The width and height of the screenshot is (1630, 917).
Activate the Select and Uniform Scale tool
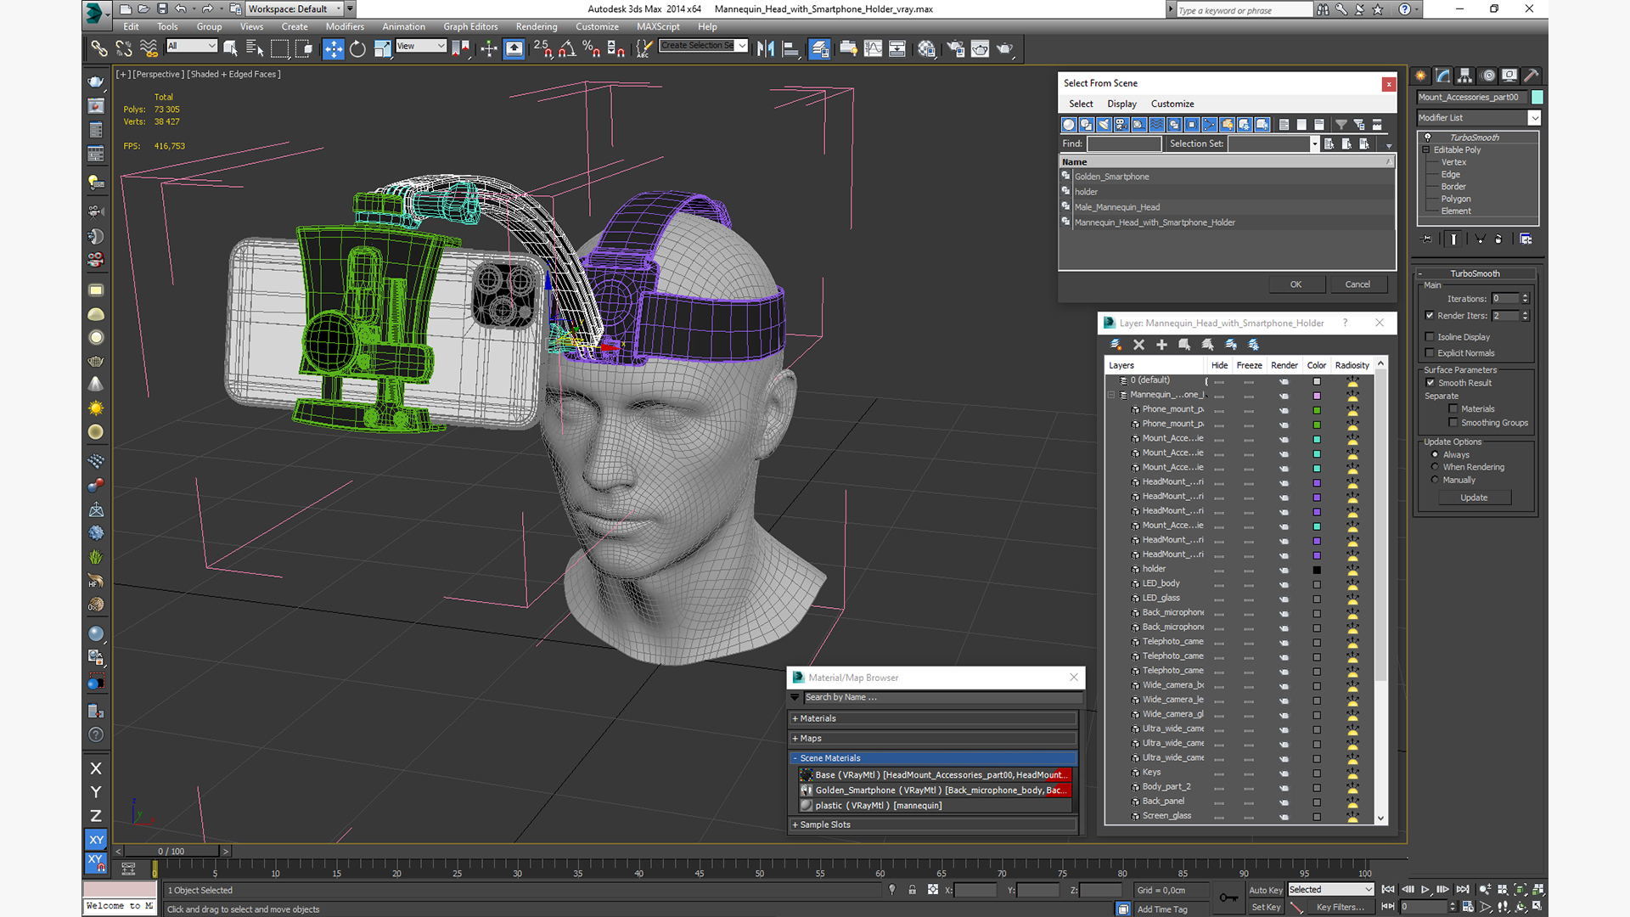click(x=382, y=48)
